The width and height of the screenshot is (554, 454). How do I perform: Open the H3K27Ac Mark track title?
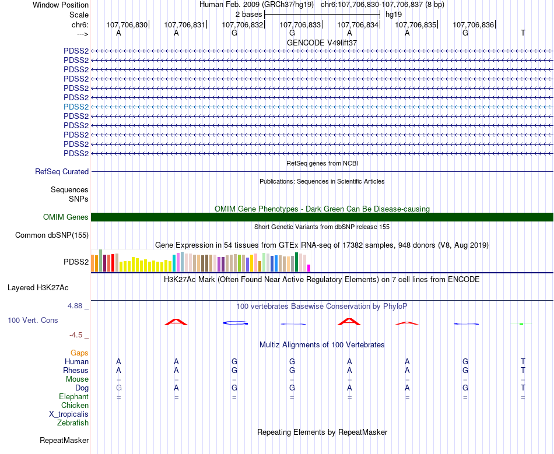322,280
